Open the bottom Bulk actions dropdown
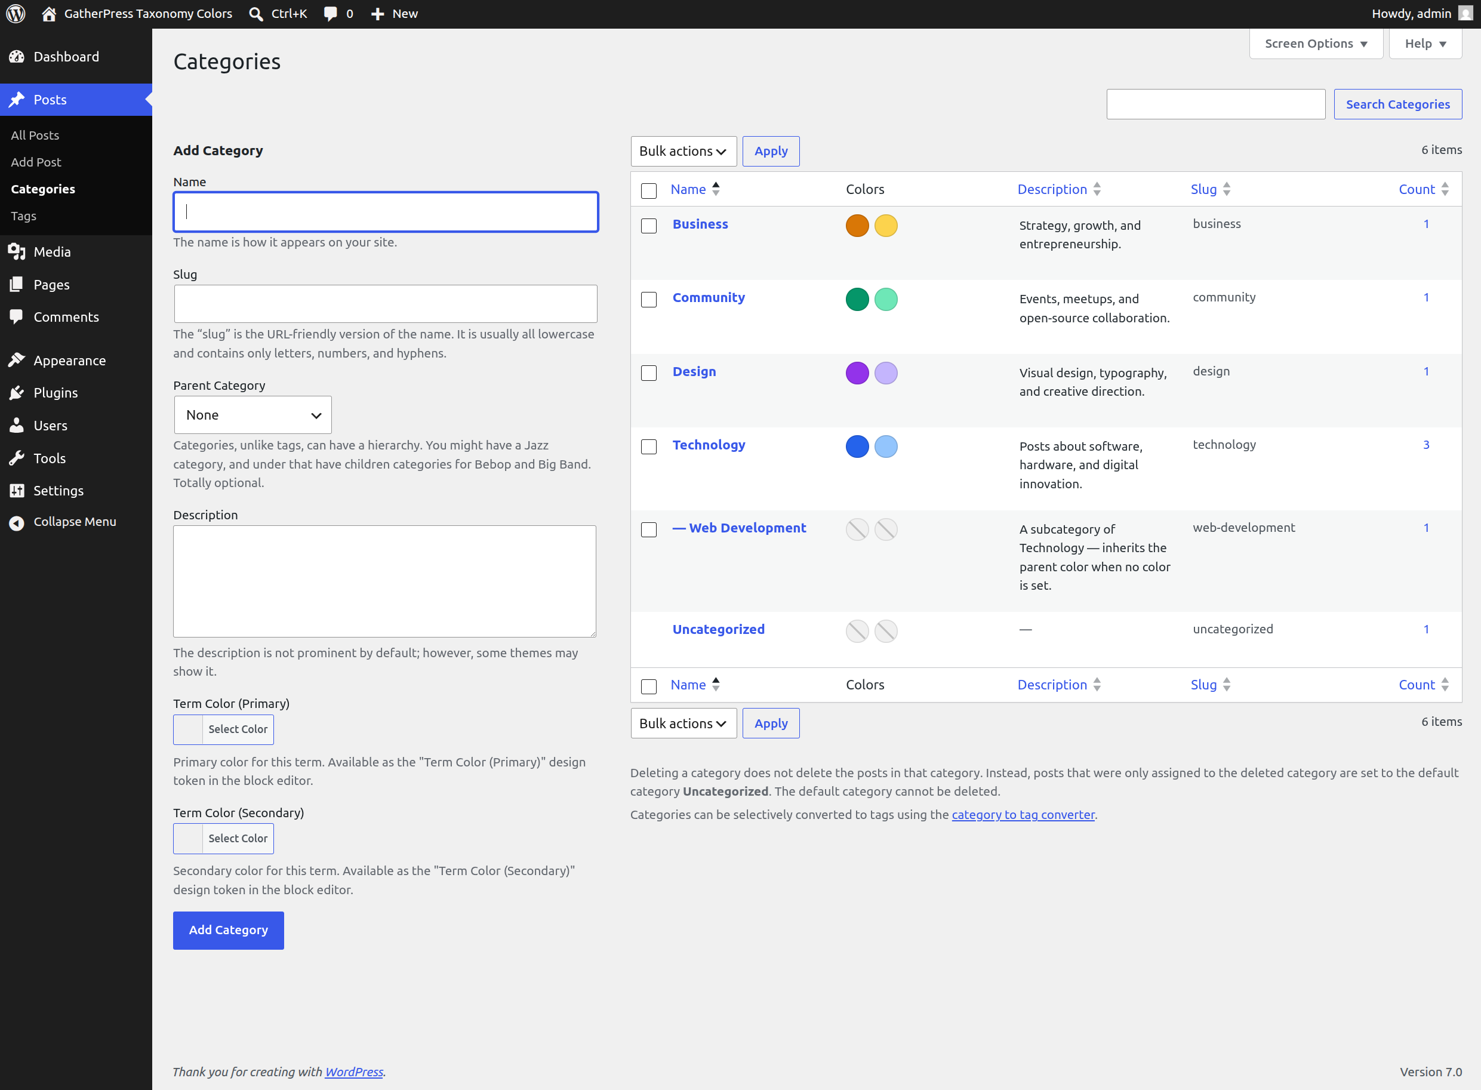 point(683,723)
